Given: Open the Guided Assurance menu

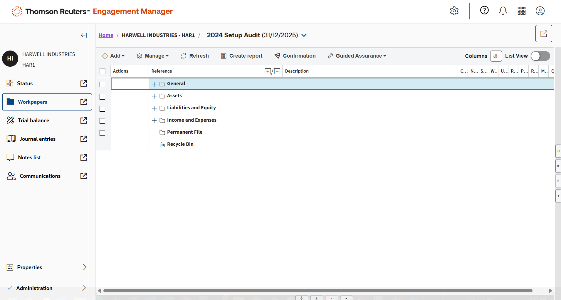Looking at the screenshot, I should [x=357, y=56].
